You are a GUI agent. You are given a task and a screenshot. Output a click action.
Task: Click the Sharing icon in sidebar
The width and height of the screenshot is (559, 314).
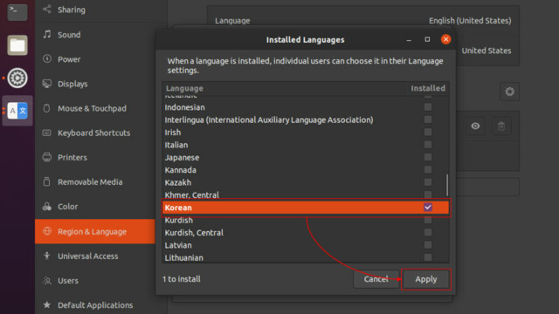tap(47, 10)
